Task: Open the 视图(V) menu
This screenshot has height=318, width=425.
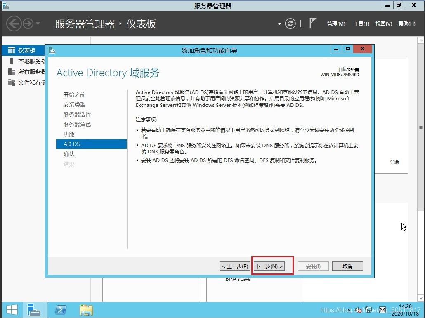Action: pyautogui.click(x=384, y=24)
